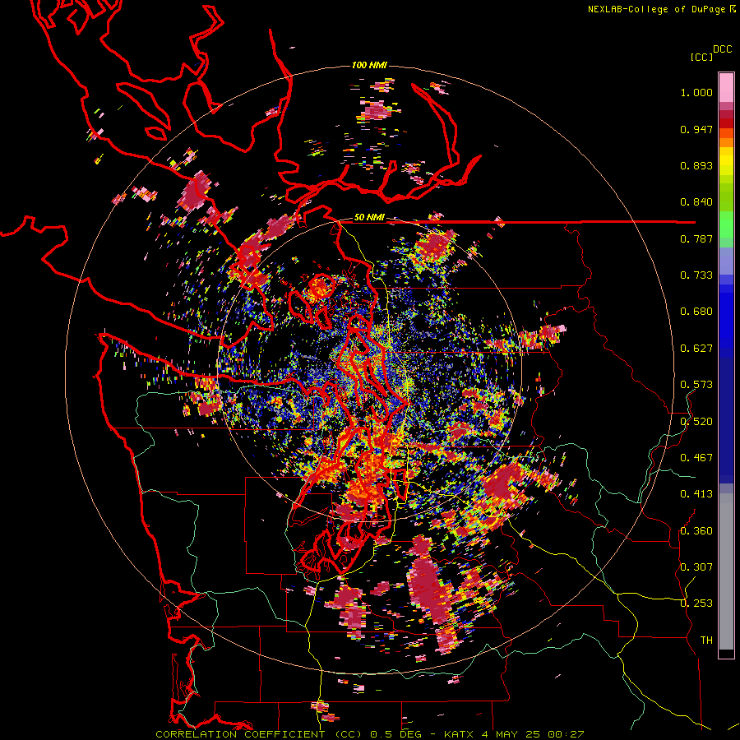Click the [CC] legend label
This screenshot has width=740, height=740.
pos(702,57)
